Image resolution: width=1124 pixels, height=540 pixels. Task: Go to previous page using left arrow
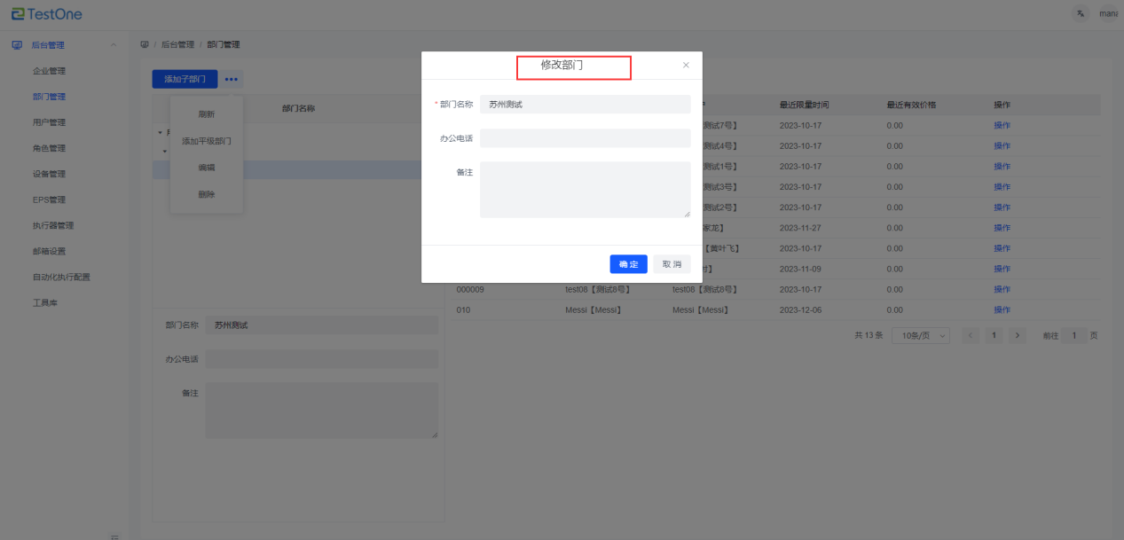971,336
